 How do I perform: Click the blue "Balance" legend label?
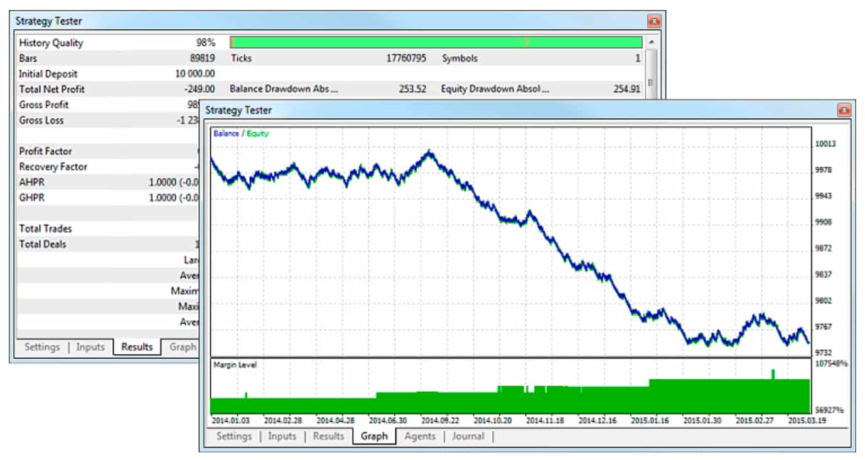226,133
